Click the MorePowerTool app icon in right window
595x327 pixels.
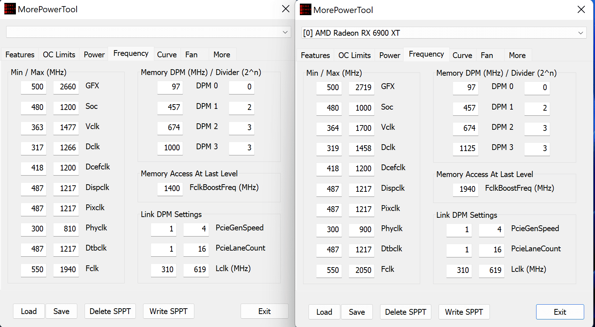[306, 10]
